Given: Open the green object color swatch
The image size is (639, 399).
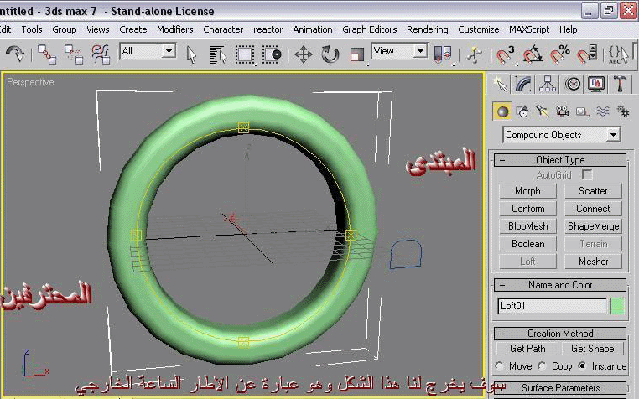Looking at the screenshot, I should tap(618, 306).
